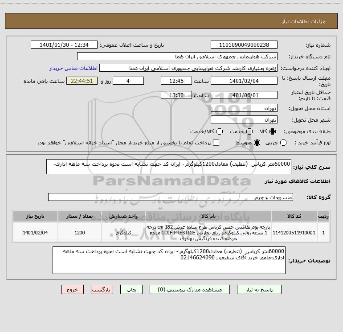Open the اطلاعات تماس خریدار link
Image resolution: width=343 pixels, height=332 pixels.
click(x=73, y=68)
